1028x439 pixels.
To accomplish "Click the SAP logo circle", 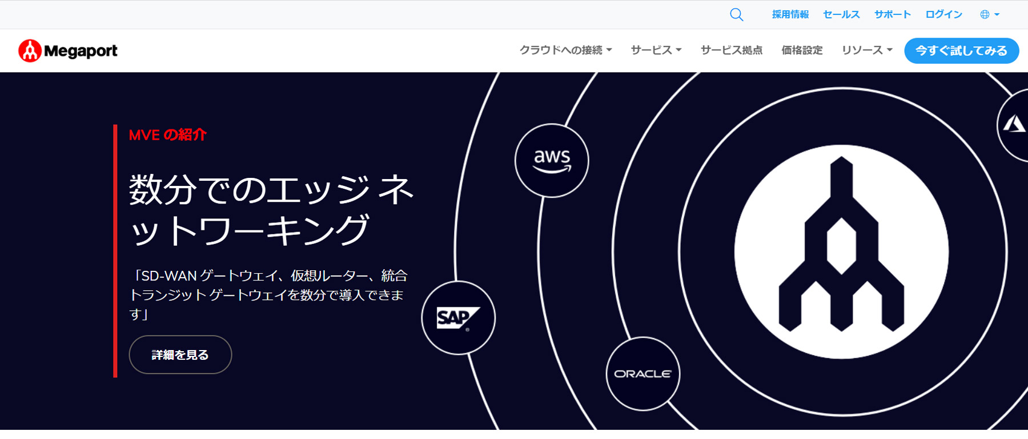I will 459,318.
